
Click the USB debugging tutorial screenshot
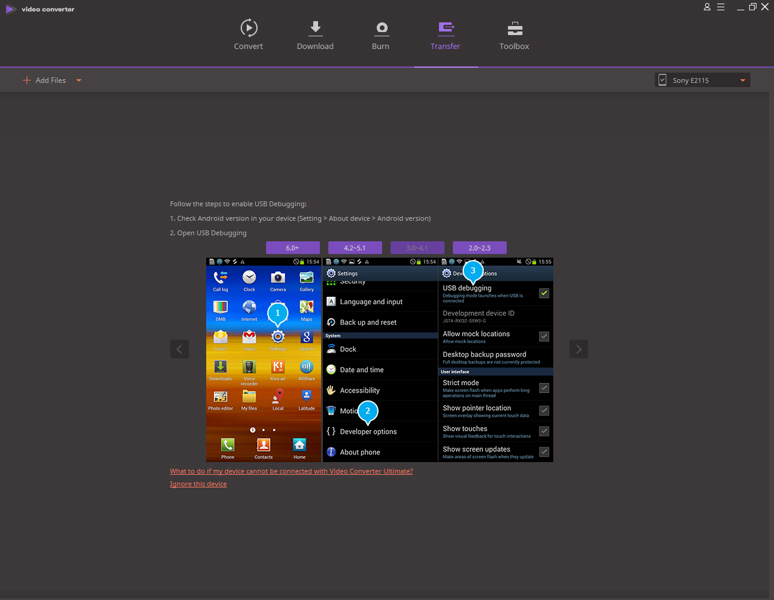380,360
